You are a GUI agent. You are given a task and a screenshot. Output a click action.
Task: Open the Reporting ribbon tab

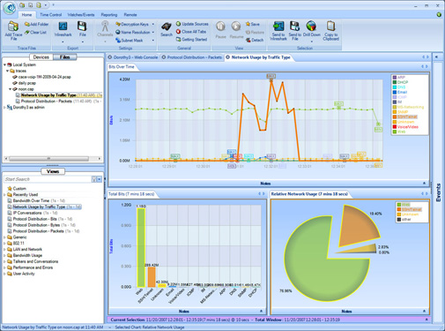[109, 15]
